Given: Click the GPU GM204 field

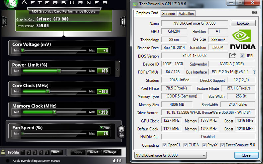Looking at the screenshot, I should point(174,31).
